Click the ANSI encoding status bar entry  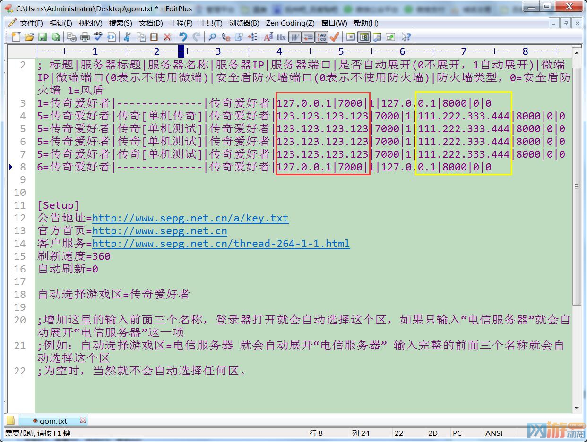494,433
